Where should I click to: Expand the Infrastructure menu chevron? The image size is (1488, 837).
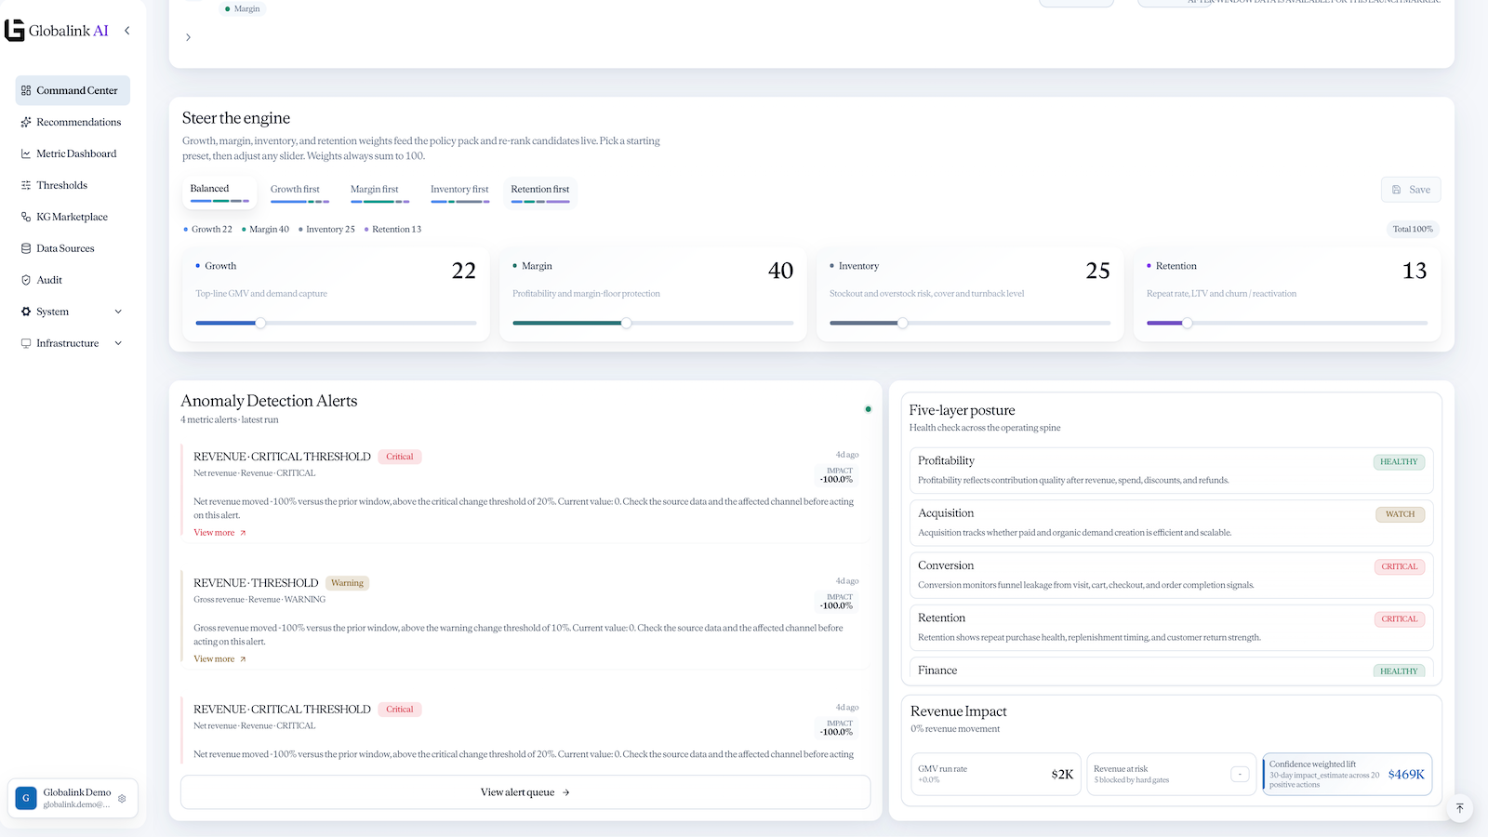[x=118, y=343]
